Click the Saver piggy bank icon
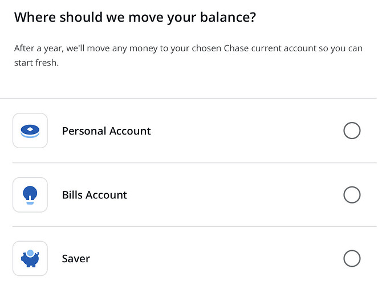Image resolution: width=378 pixels, height=285 pixels. 30,259
